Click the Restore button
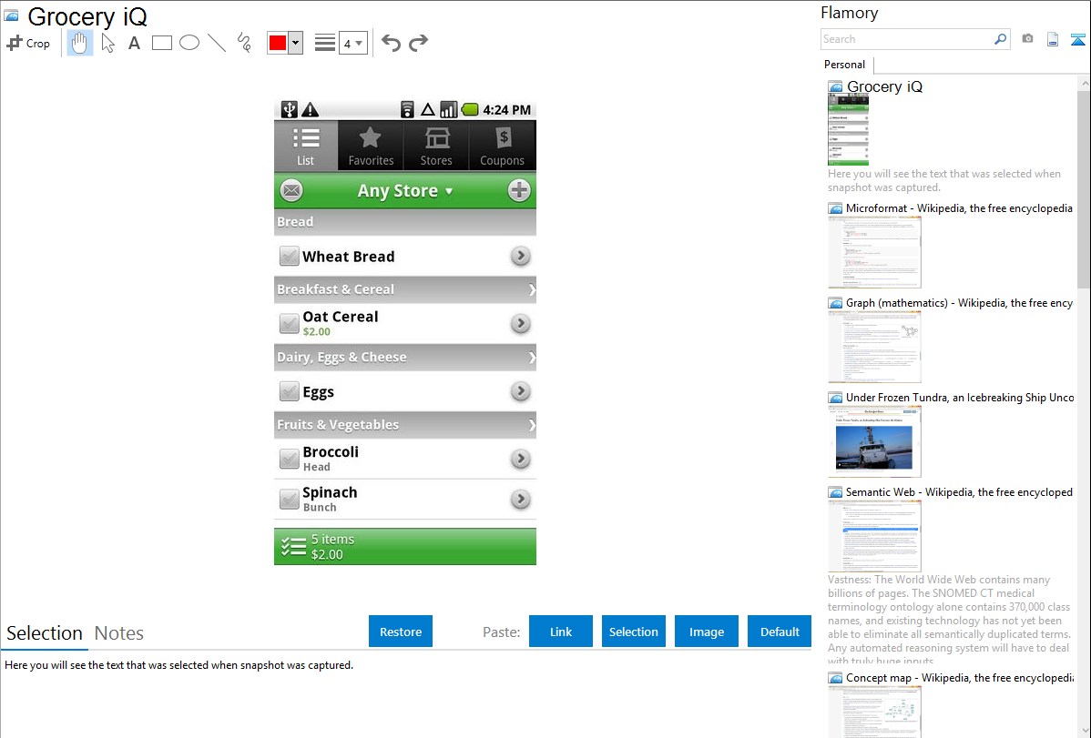Viewport: 1091px width, 738px height. [401, 632]
